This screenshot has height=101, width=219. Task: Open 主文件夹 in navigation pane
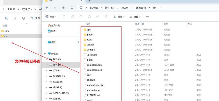[x=54, y=26]
